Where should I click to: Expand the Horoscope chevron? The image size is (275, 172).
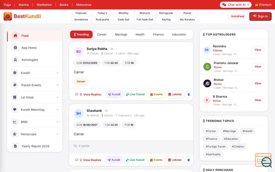[57, 134]
